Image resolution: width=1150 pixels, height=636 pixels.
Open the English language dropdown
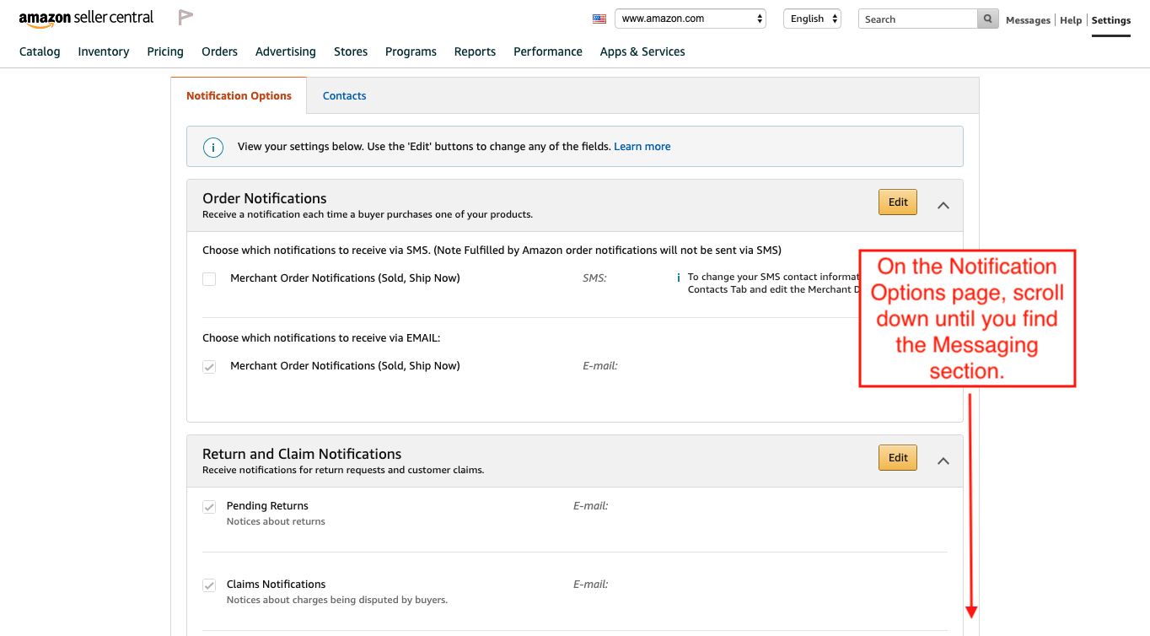tap(812, 19)
